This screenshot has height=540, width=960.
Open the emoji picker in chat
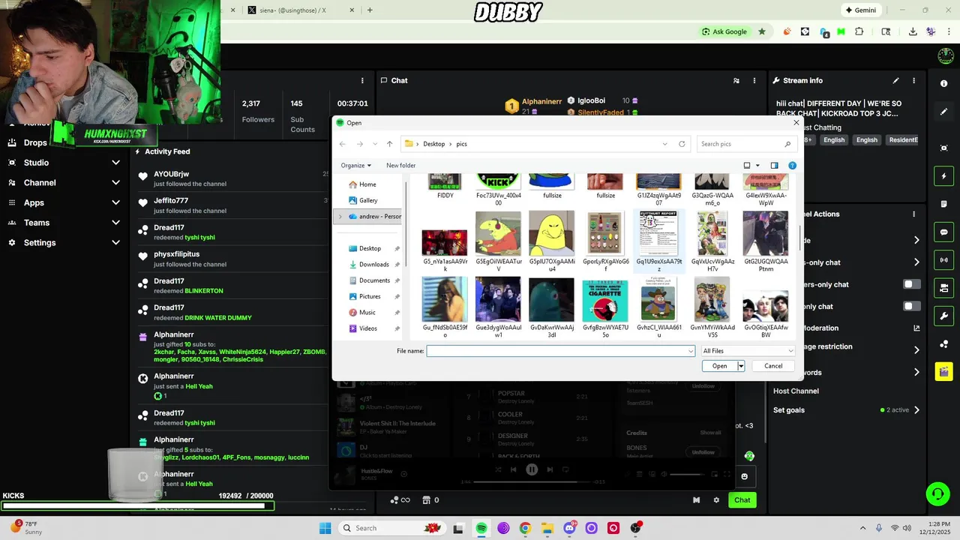pos(744,476)
